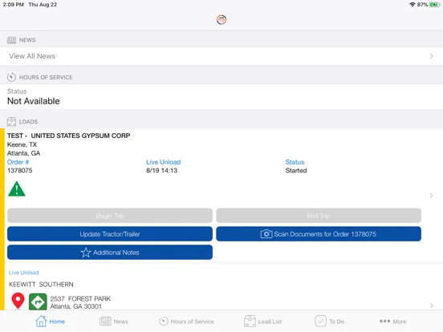Expand View All News chevron
443x332 pixels.
[431, 56]
